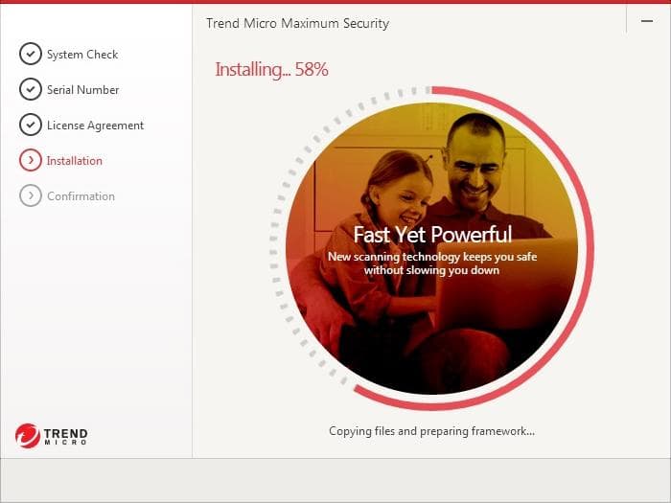The height and width of the screenshot is (503, 671).
Task: Minimize the installer window
Action: point(647,20)
